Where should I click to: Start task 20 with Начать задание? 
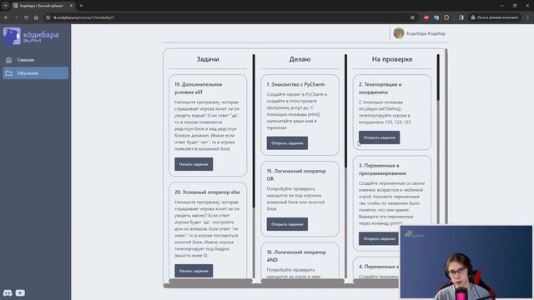(194, 271)
